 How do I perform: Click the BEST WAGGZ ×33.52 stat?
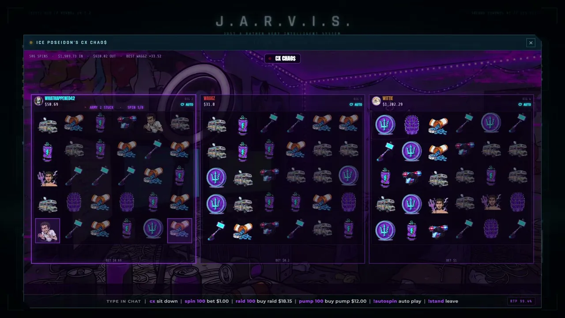(x=143, y=56)
